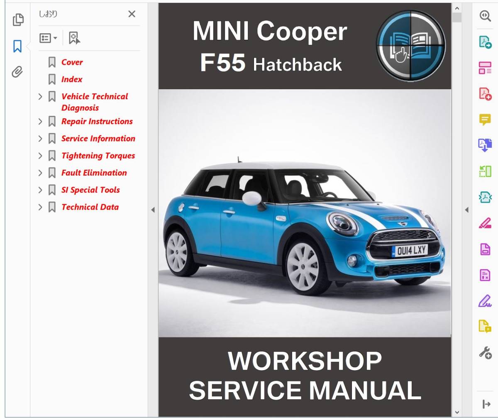Expand the SI Special Tools bookmark
The image size is (498, 420).
click(40, 190)
